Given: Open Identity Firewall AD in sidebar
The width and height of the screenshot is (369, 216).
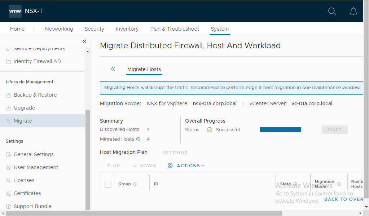Looking at the screenshot, I should [37, 61].
